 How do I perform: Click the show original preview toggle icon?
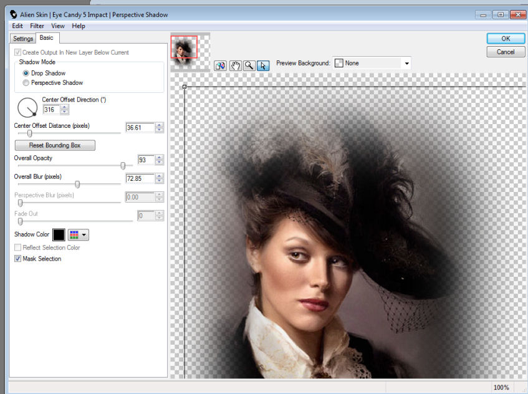tap(221, 65)
